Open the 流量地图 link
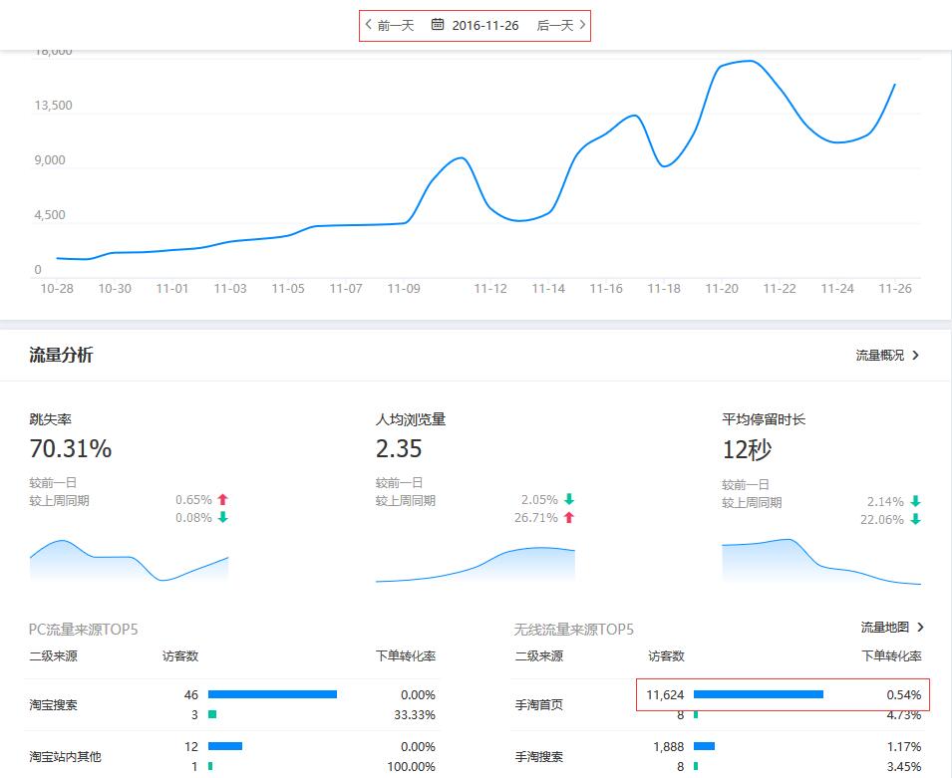This screenshot has width=952, height=778. coord(885,629)
